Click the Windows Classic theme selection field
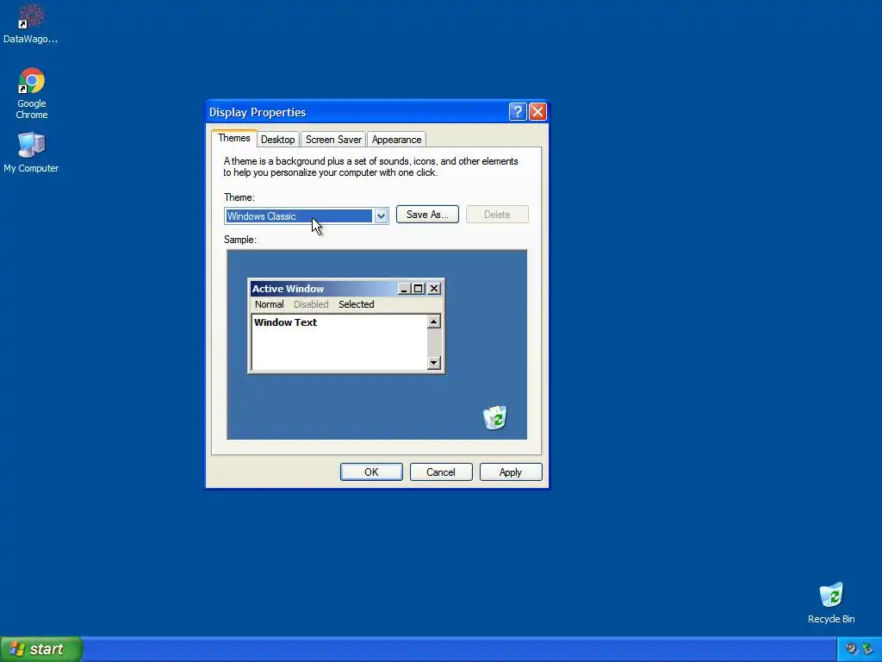Image resolution: width=882 pixels, height=662 pixels. click(299, 216)
